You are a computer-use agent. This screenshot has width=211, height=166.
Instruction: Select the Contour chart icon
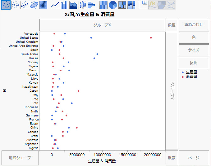pos(43,5)
